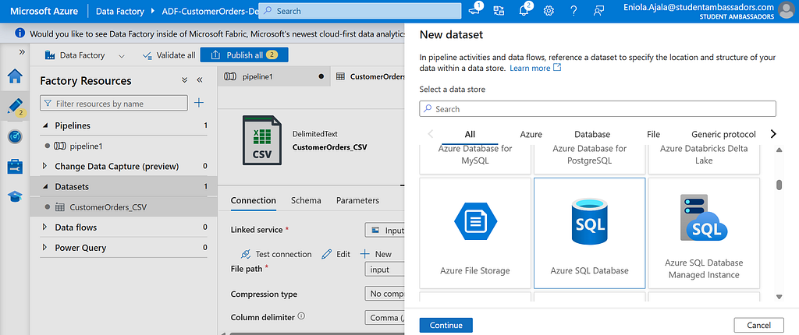Click the File path input field

coord(385,269)
